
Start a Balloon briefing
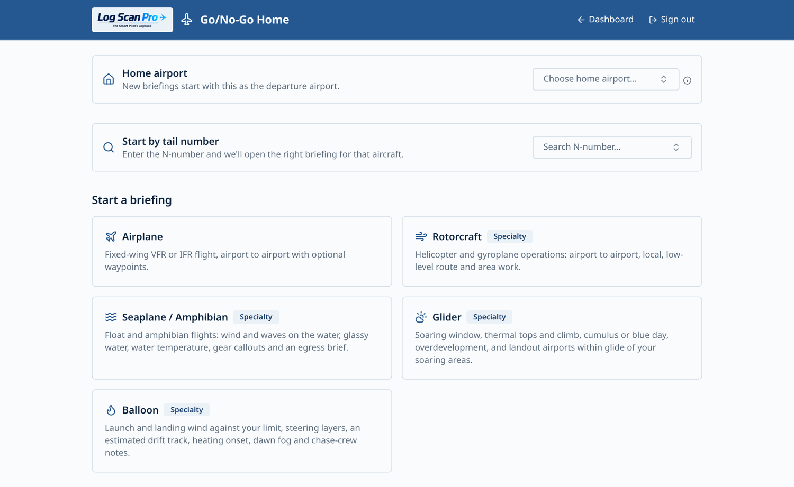[242, 431]
